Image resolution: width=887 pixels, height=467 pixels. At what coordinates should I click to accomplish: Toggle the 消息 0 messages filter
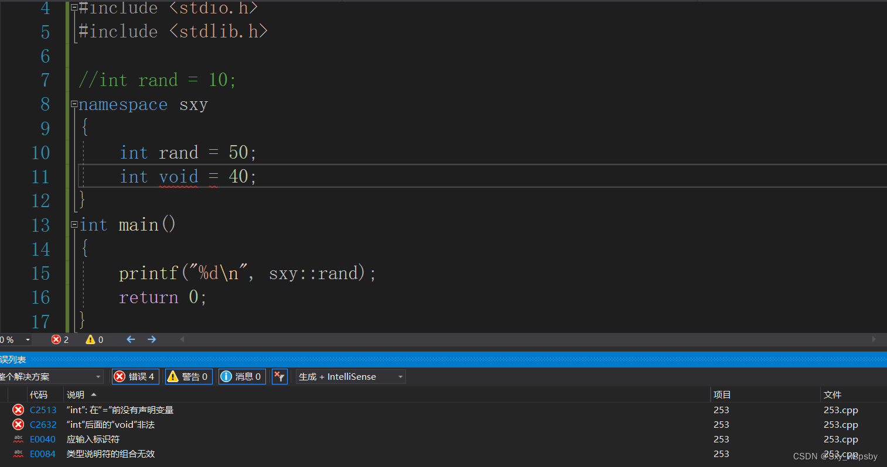(242, 376)
